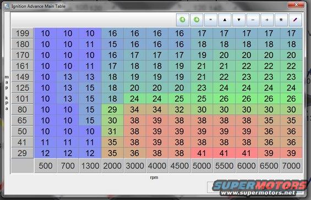Select the 5000 rpm axis bin
The image size is (311, 200).
click(202, 166)
